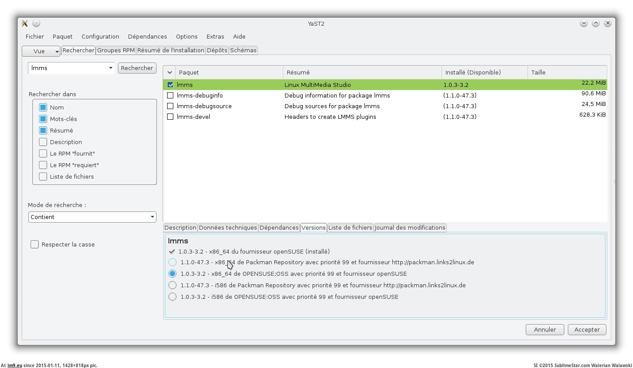Image resolution: width=633 pixels, height=368 pixels.
Task: Tick the lmms-devel package checkbox
Action: [x=170, y=117]
